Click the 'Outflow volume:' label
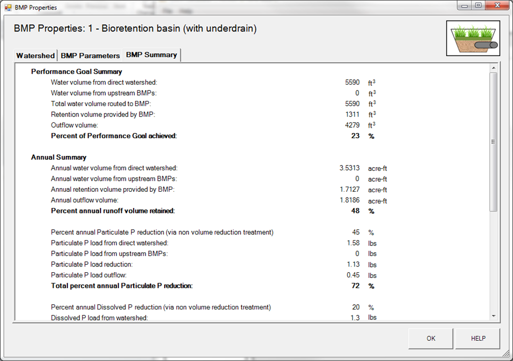513x361 pixels. (x=74, y=125)
